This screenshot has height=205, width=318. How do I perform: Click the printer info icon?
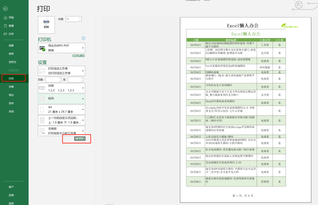click(83, 38)
